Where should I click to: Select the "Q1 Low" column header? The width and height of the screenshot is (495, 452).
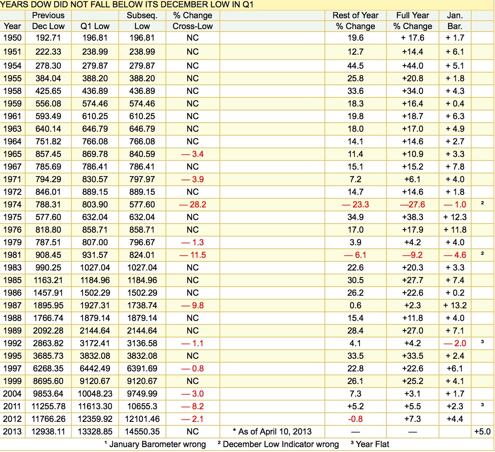click(x=95, y=26)
